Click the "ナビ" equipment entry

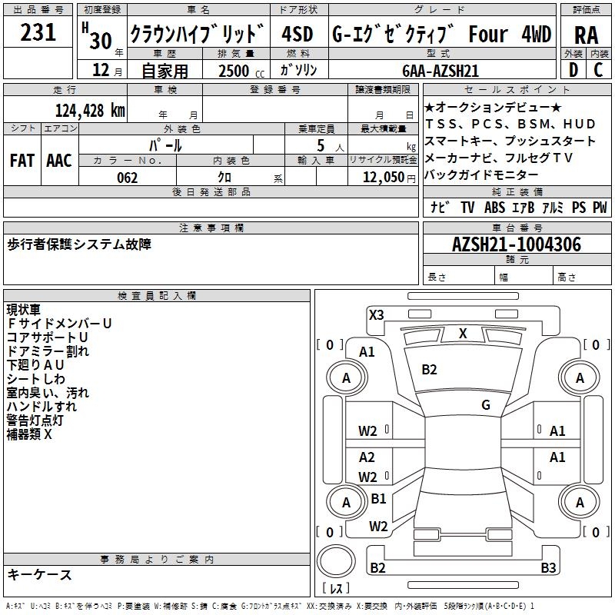440,207
